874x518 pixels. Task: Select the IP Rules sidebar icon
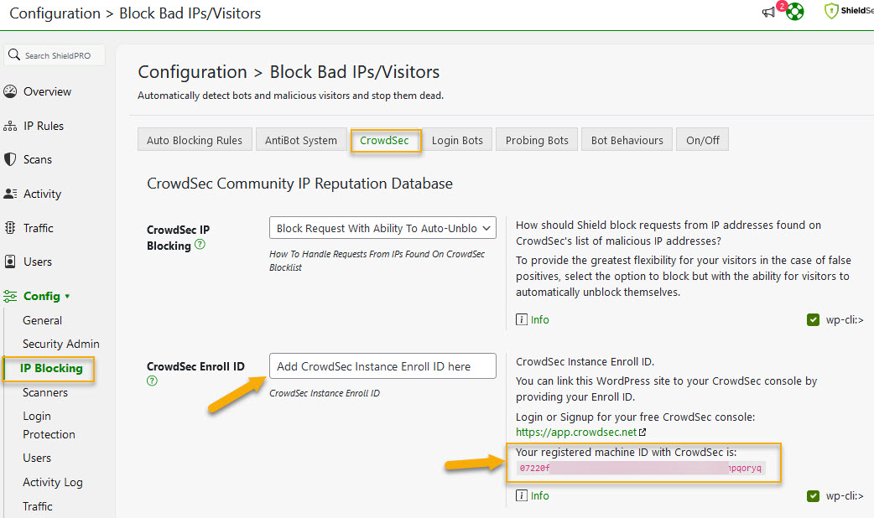click(11, 126)
